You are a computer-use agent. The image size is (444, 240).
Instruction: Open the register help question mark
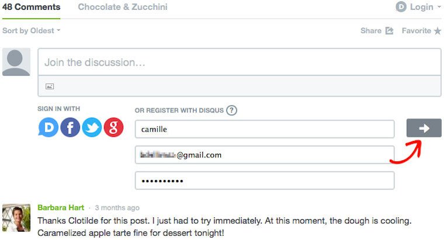231,110
